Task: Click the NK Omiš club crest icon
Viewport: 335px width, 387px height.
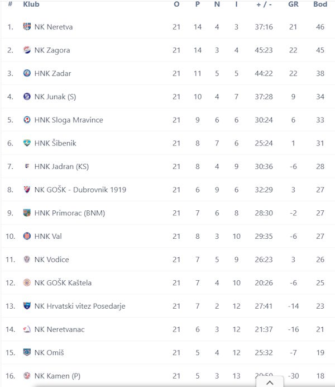Action: [27, 352]
